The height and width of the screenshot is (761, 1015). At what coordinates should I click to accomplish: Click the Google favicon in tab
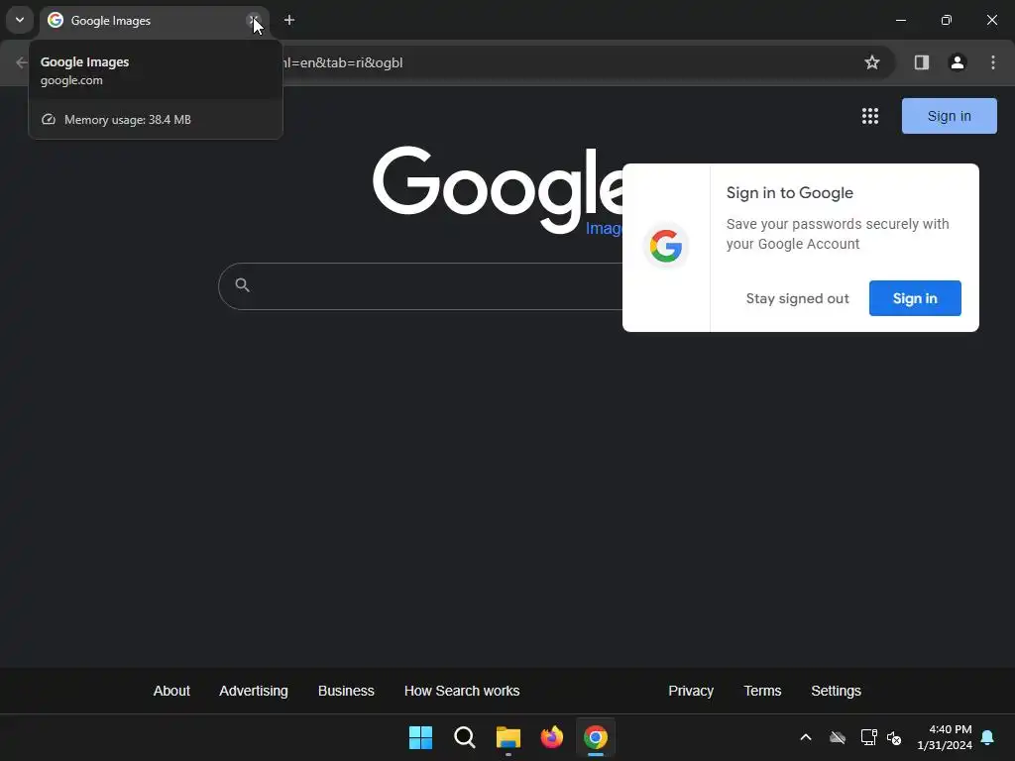pyautogui.click(x=56, y=20)
